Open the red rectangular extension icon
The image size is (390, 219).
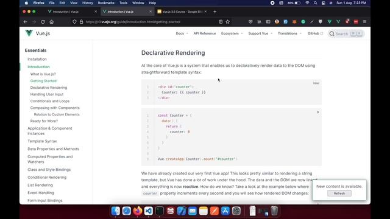(x=356, y=22)
